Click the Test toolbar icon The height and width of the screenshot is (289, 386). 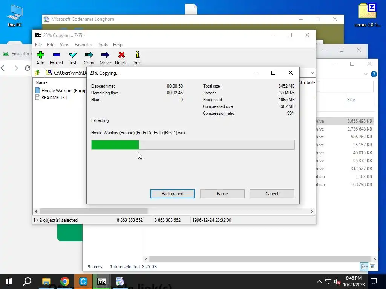(73, 58)
